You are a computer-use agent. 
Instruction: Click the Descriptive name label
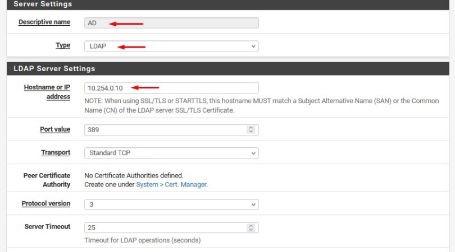coord(44,22)
